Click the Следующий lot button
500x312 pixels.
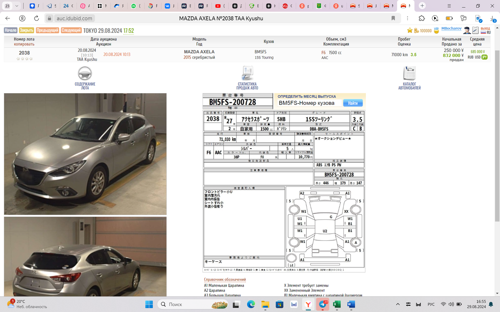(x=71, y=30)
